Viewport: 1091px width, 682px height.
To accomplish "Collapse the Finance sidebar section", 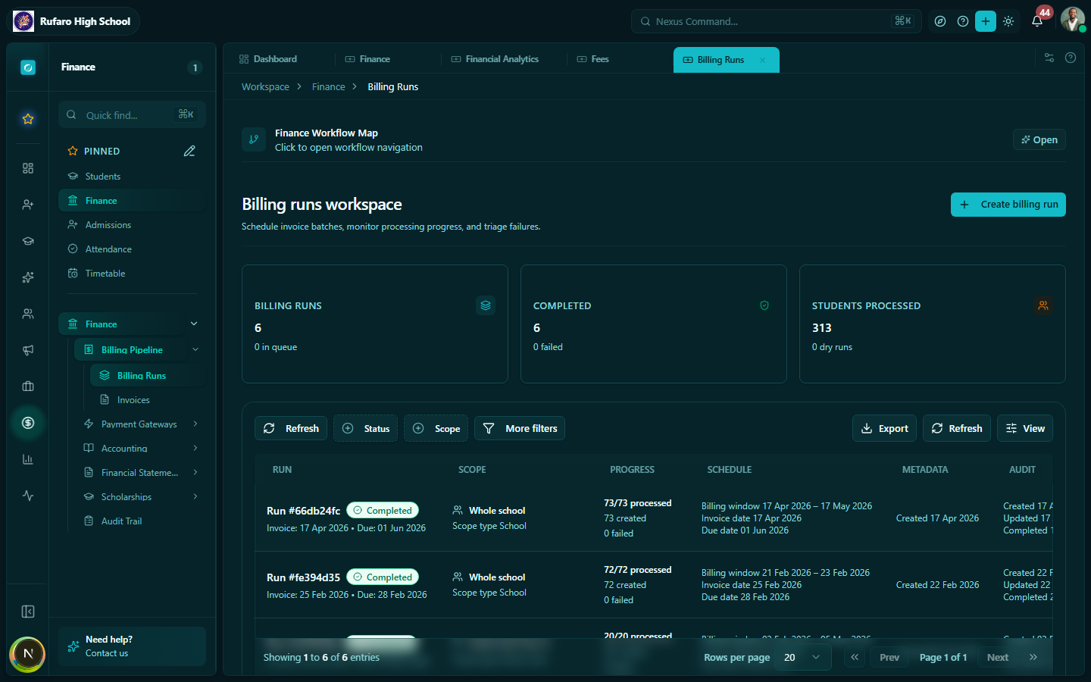I will click(x=194, y=324).
